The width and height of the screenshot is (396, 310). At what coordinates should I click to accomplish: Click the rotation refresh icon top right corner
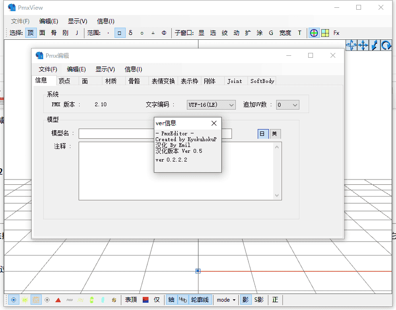[x=387, y=45]
